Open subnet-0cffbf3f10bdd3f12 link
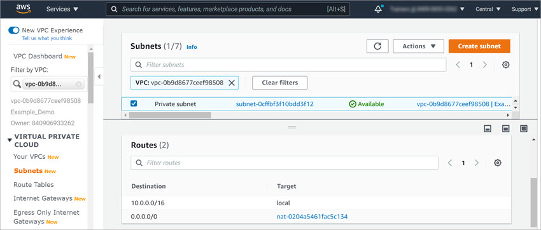Screen dimensions: 541x230 click(x=275, y=104)
